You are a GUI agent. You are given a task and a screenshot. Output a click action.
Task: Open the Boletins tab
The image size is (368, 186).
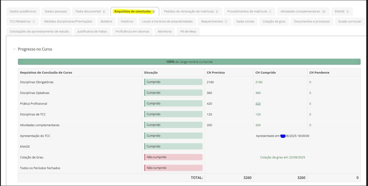106,21
